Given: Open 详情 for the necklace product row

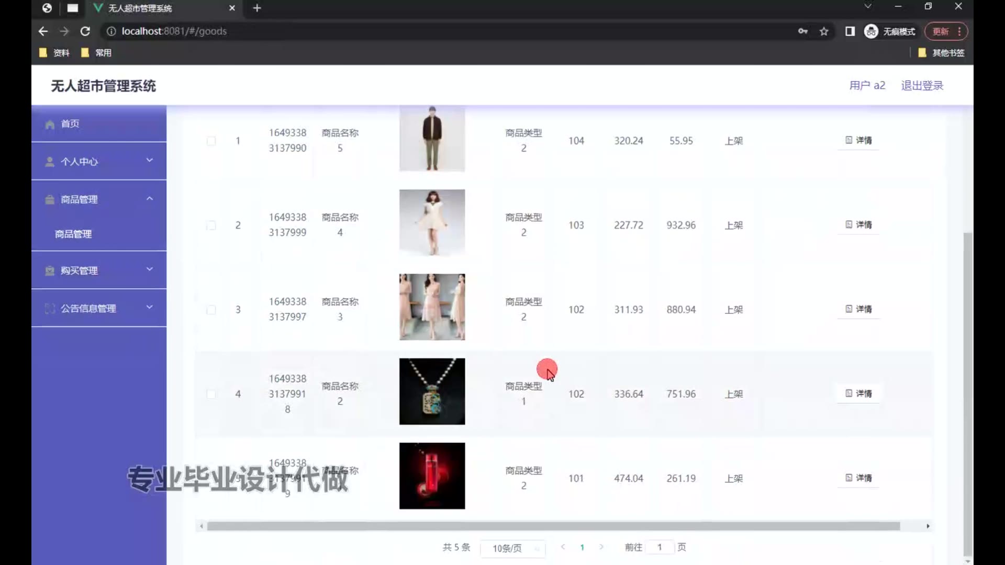Looking at the screenshot, I should pyautogui.click(x=858, y=393).
